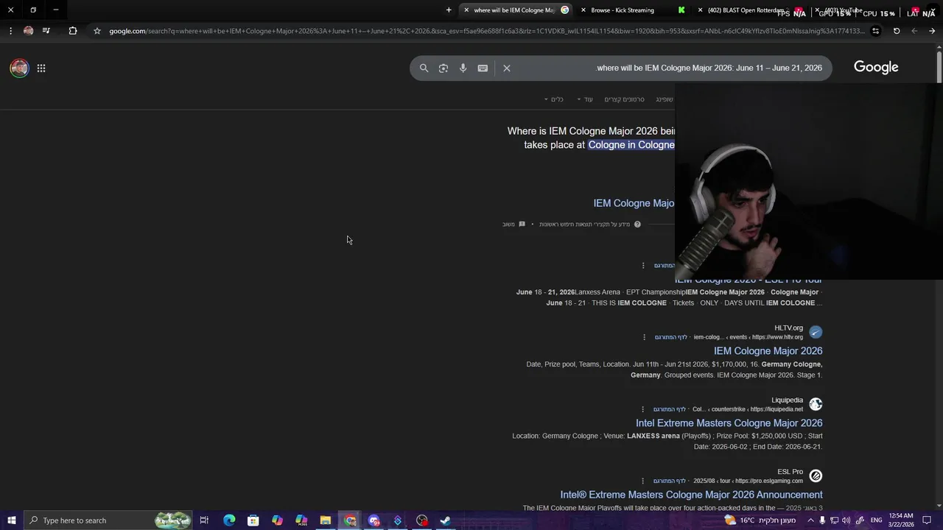Open Task View on taskbar
The width and height of the screenshot is (943, 530).
click(204, 520)
